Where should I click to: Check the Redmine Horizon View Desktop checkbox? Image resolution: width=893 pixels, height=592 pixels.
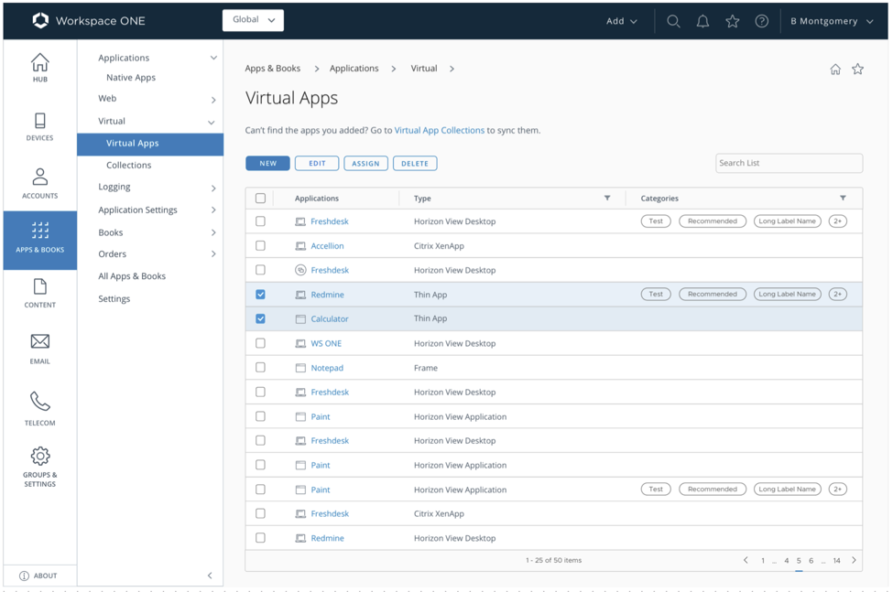pyautogui.click(x=260, y=537)
